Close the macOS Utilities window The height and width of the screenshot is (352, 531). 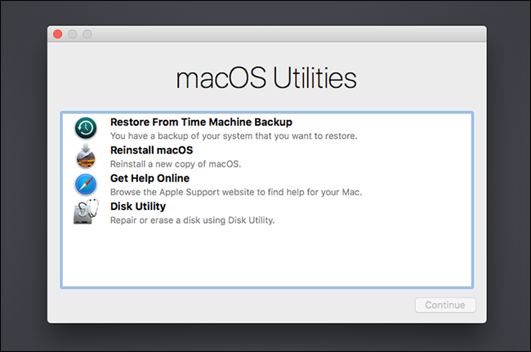click(58, 34)
